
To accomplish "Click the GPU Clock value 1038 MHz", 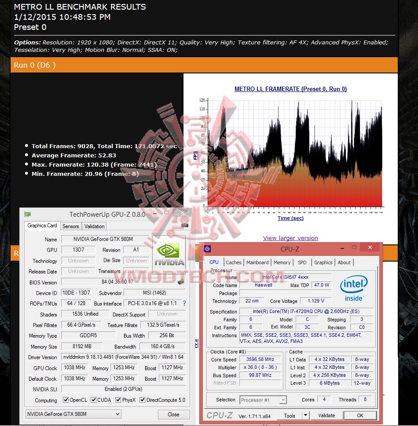I will (74, 368).
